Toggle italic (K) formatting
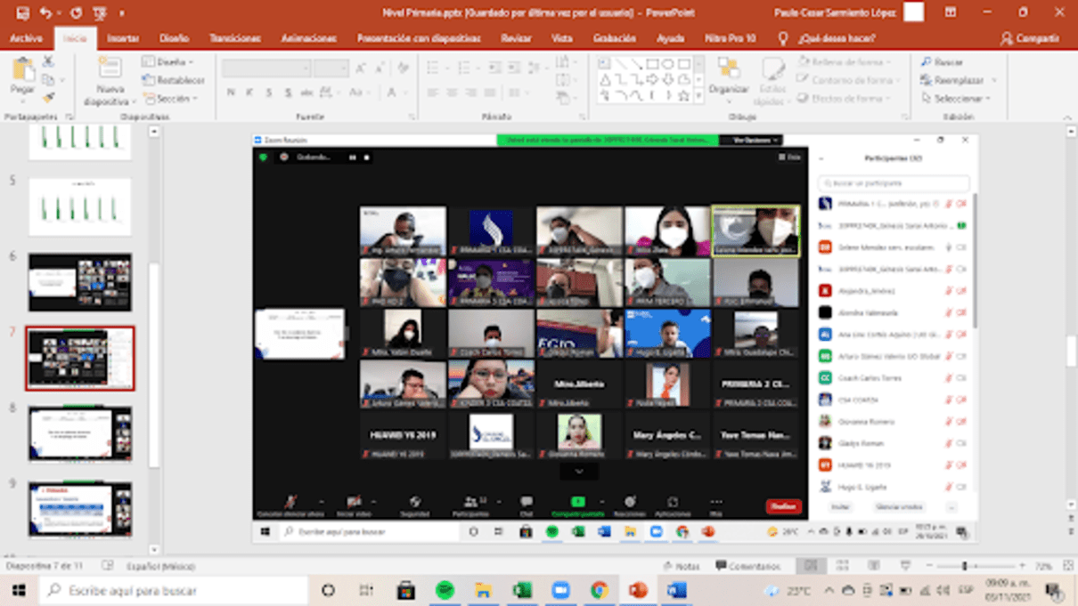This screenshot has width=1078, height=606. pyautogui.click(x=249, y=93)
